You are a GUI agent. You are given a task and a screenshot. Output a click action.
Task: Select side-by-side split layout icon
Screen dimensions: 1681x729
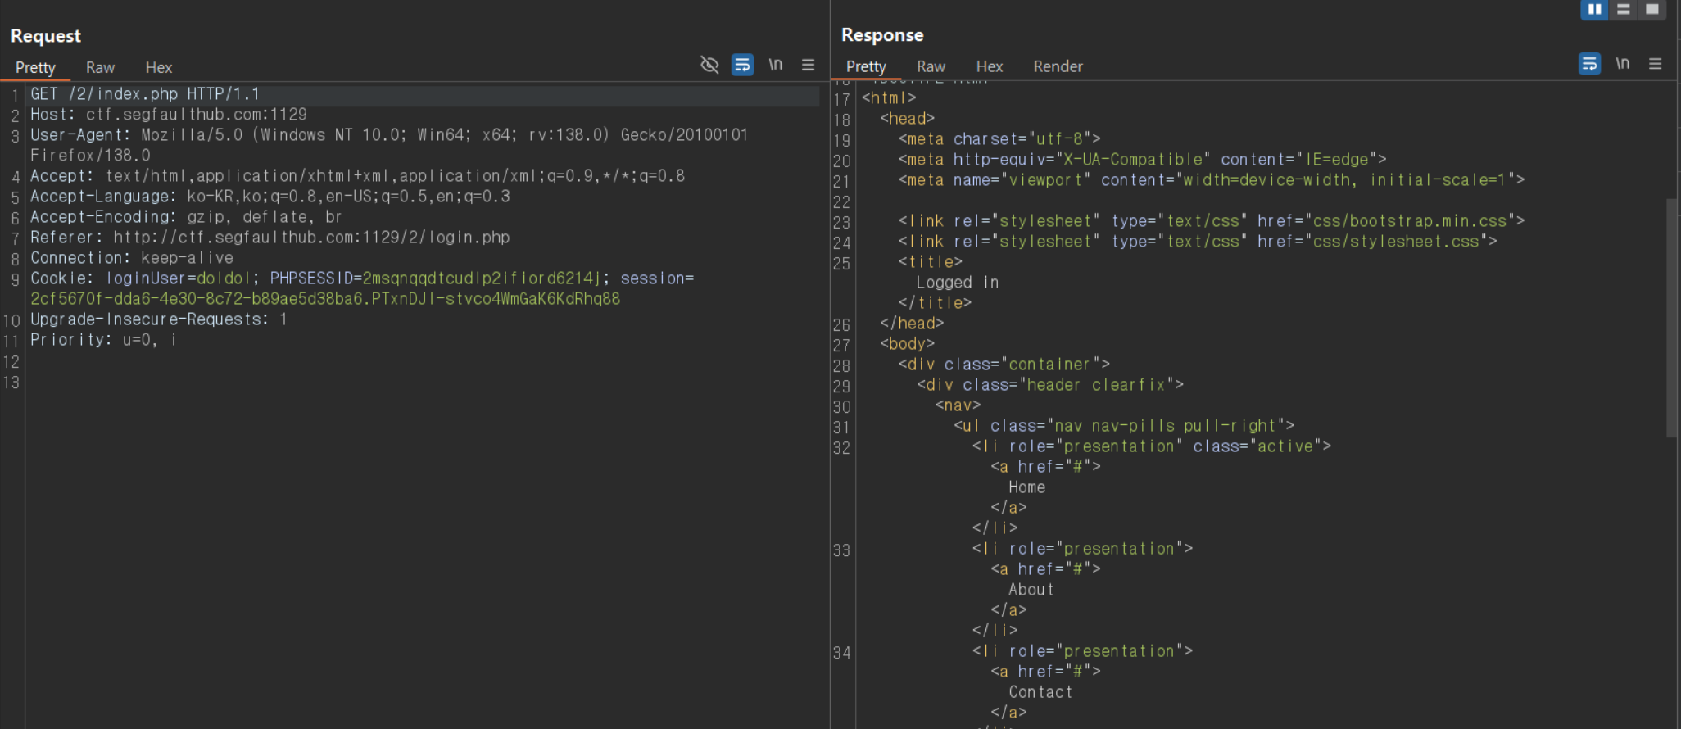click(1594, 10)
